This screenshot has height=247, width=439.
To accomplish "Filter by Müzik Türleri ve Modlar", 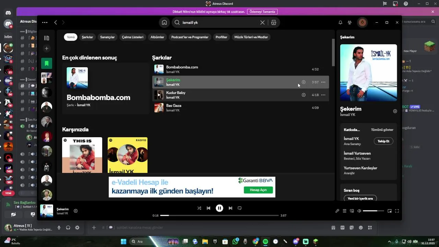I will [x=251, y=37].
